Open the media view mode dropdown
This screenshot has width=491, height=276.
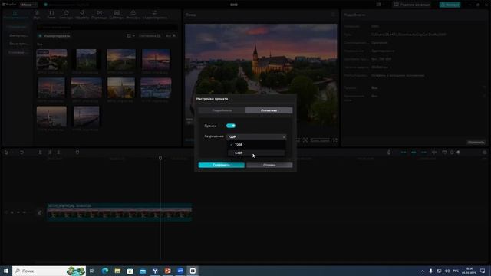tap(130, 36)
